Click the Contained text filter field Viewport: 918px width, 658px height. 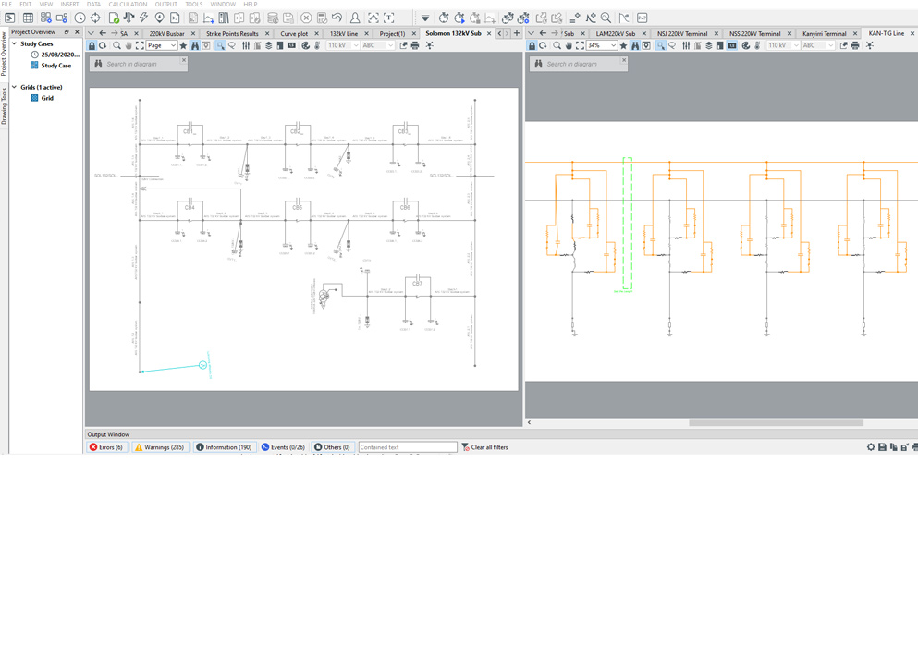click(x=407, y=447)
